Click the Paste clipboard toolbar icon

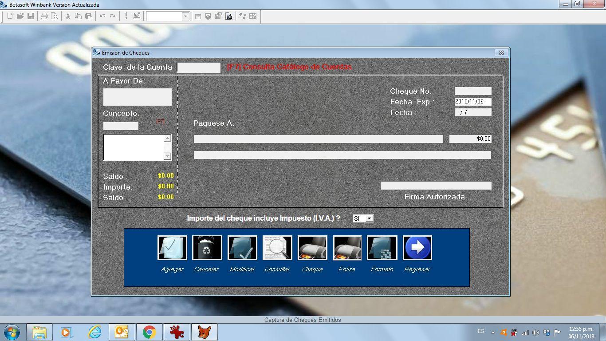89,16
